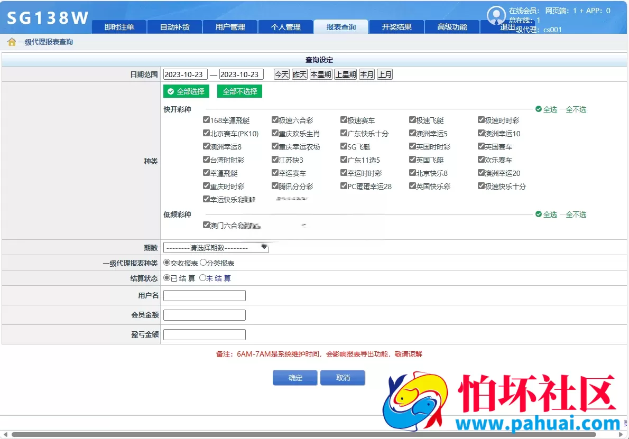Click the green 全部不选择 button
Viewport: 629px width, 439px height.
239,91
